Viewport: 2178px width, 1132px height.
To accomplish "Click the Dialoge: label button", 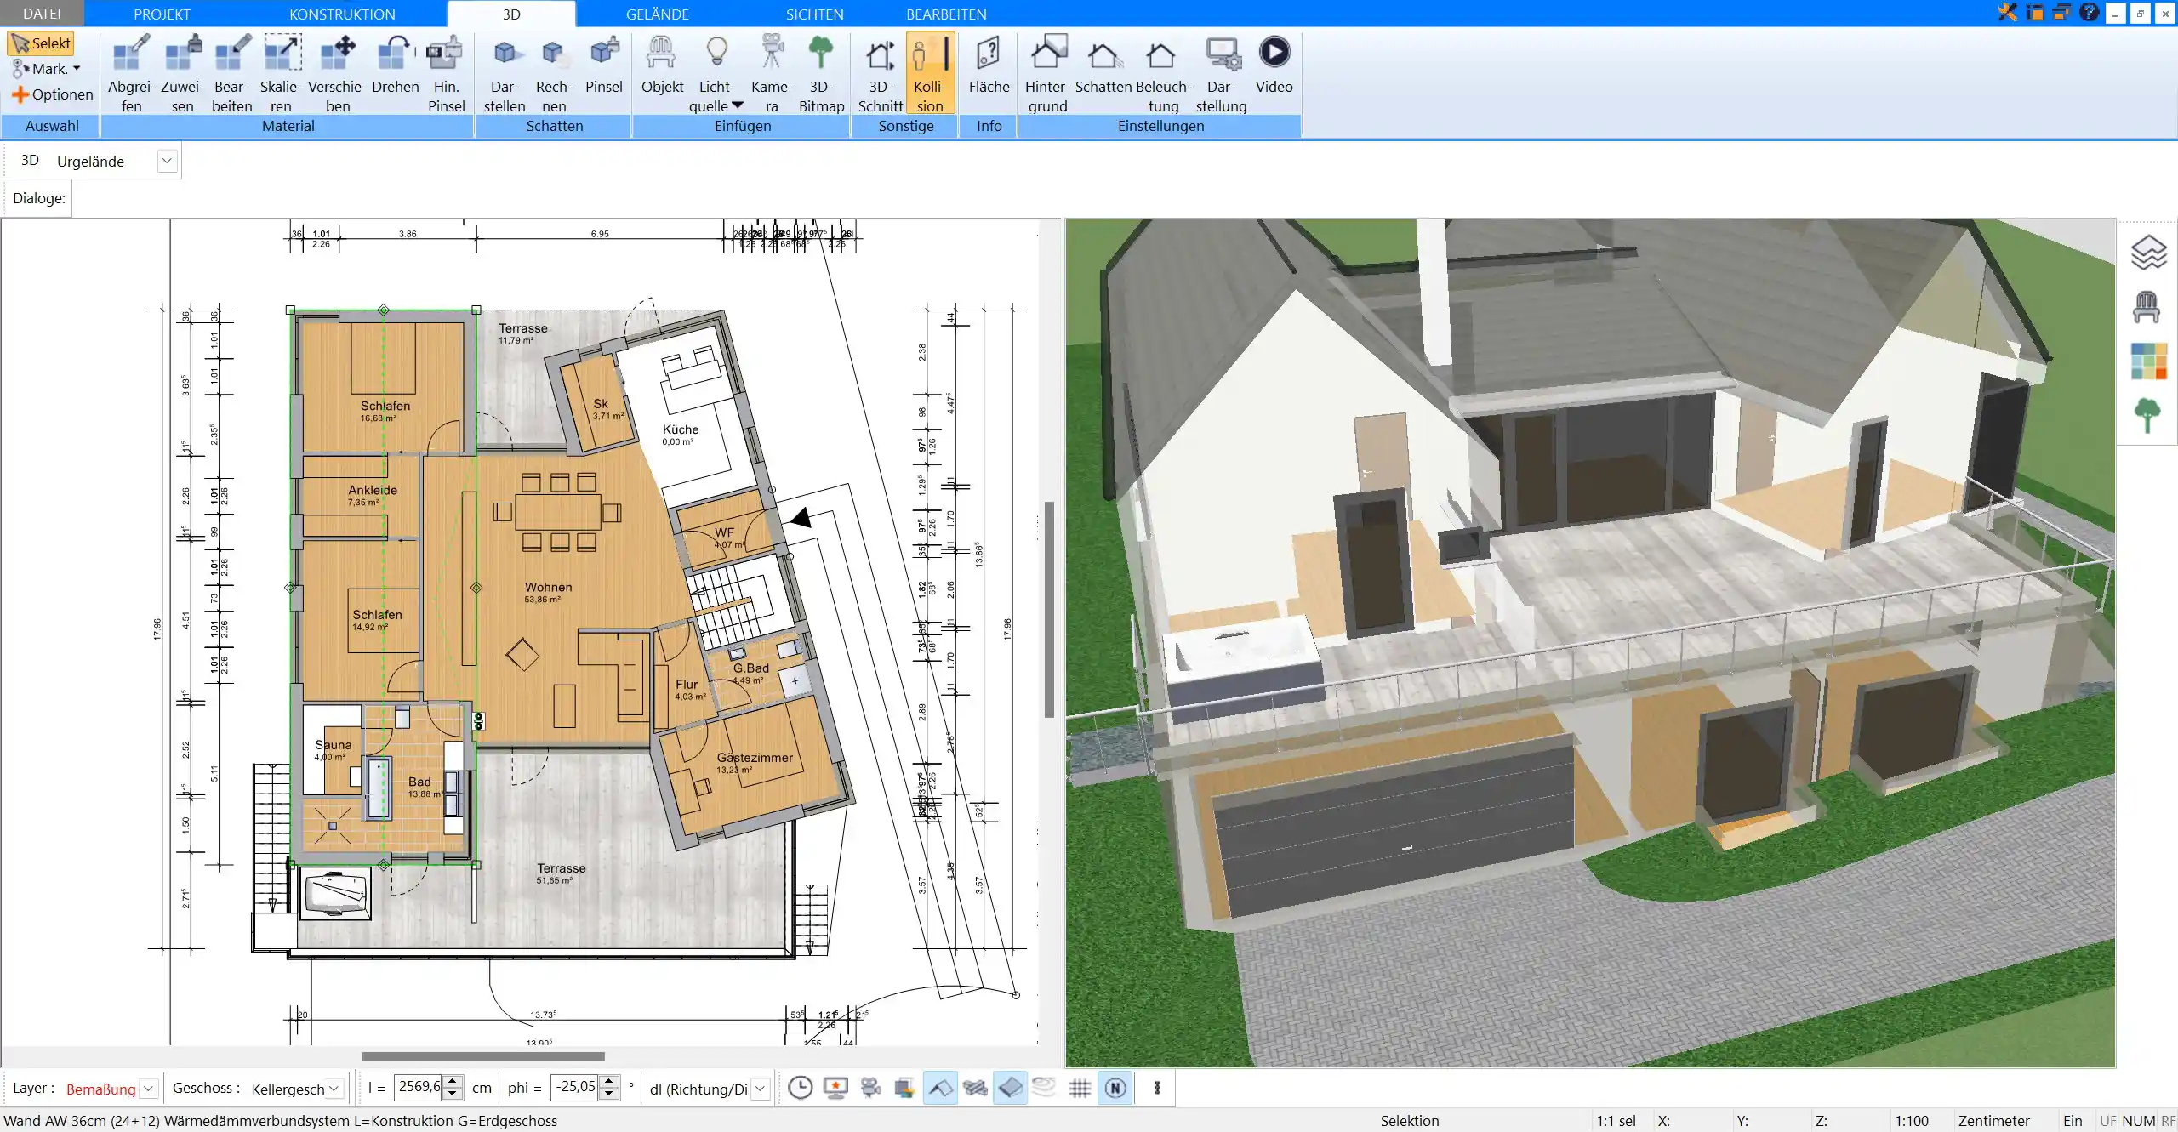I will tap(39, 198).
